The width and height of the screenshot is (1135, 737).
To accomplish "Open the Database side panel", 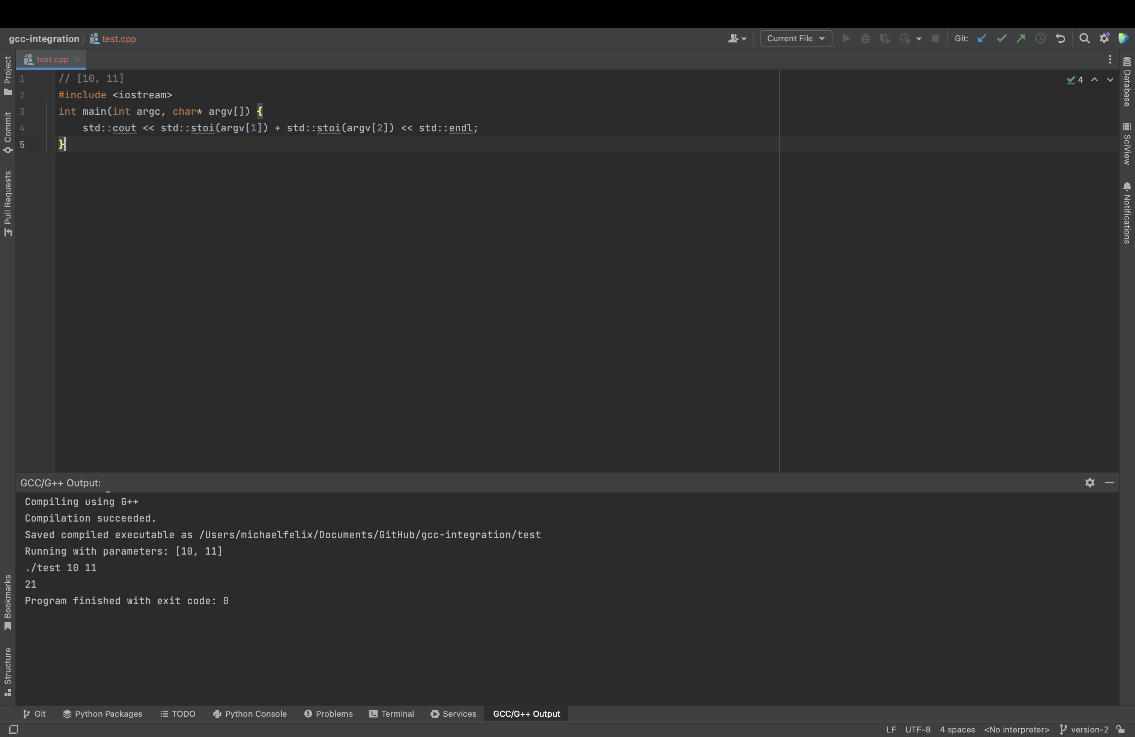I will tap(1127, 82).
